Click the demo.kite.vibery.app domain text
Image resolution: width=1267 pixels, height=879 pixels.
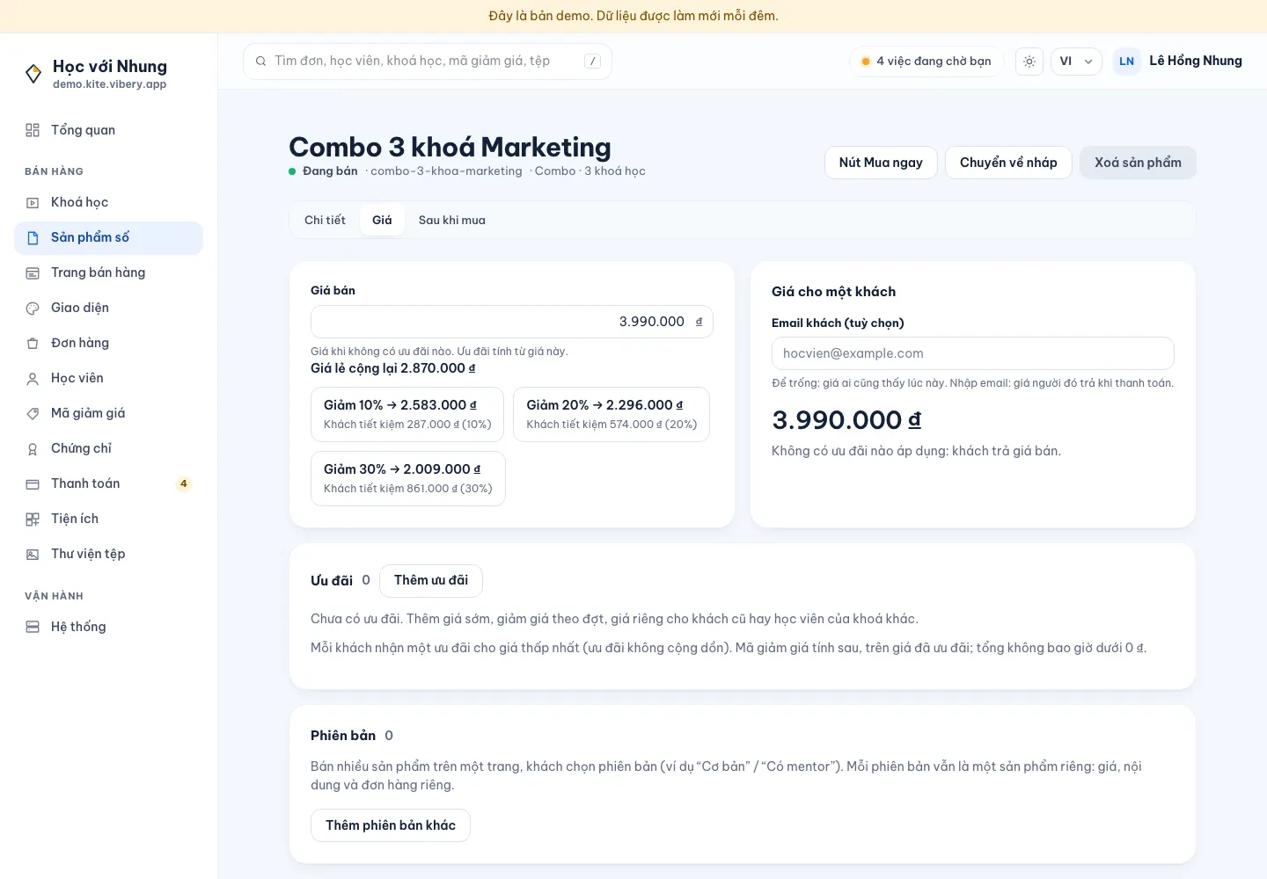point(109,84)
